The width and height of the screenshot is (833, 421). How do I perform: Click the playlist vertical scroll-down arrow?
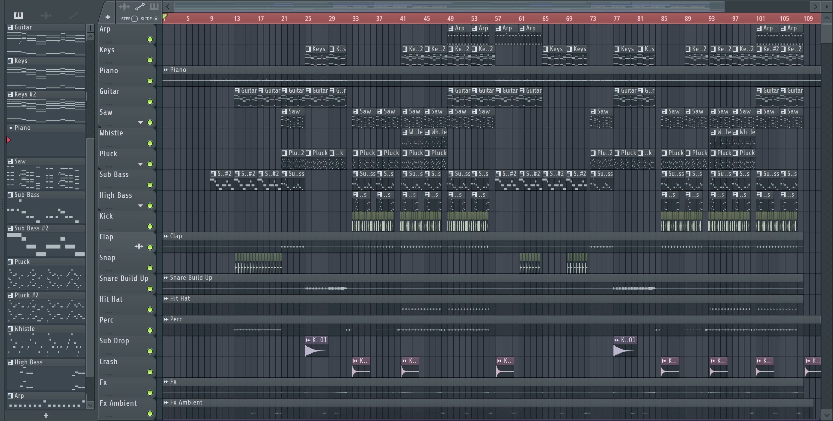click(827, 415)
